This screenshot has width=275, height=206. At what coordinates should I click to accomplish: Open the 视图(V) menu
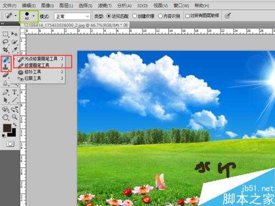click(161, 5)
